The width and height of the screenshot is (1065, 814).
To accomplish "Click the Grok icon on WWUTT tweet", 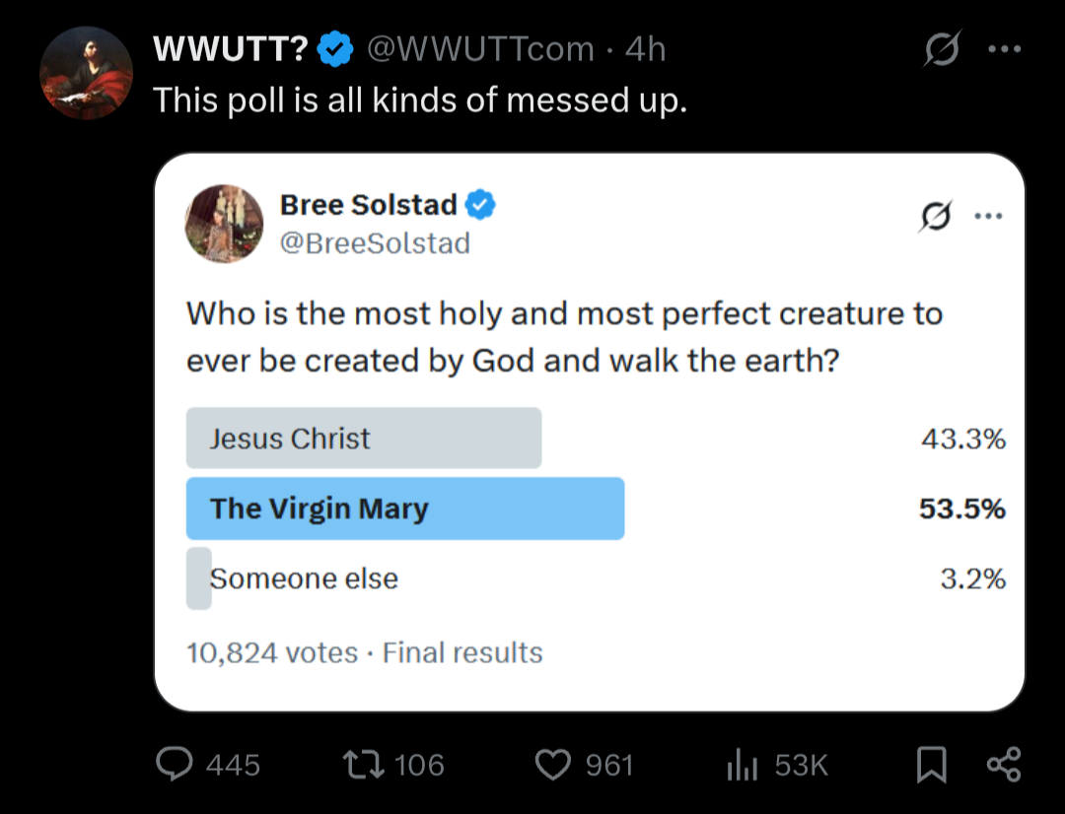I will click(940, 49).
